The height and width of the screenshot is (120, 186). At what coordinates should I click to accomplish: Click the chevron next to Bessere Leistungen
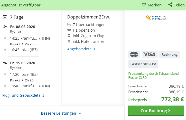[x=80, y=113]
